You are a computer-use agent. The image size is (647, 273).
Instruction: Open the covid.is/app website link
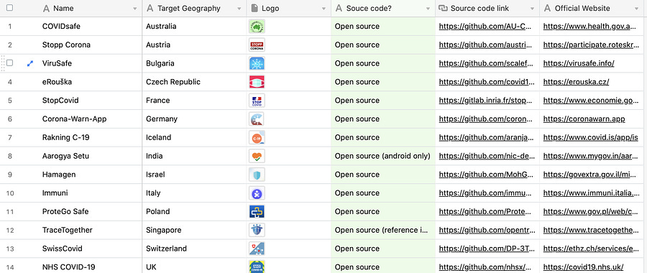590,138
